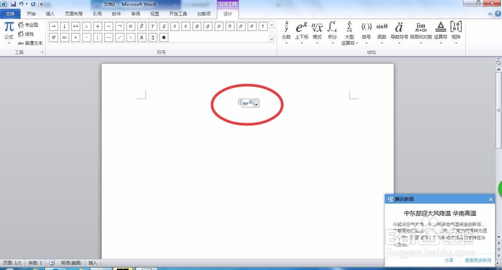The width and height of the screenshot is (502, 270).
Task: Insert the pi π symbol from gallery
Action: [x=230, y=26]
